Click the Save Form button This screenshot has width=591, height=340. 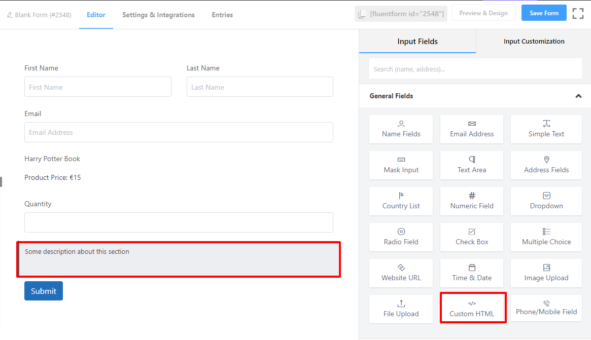click(544, 13)
